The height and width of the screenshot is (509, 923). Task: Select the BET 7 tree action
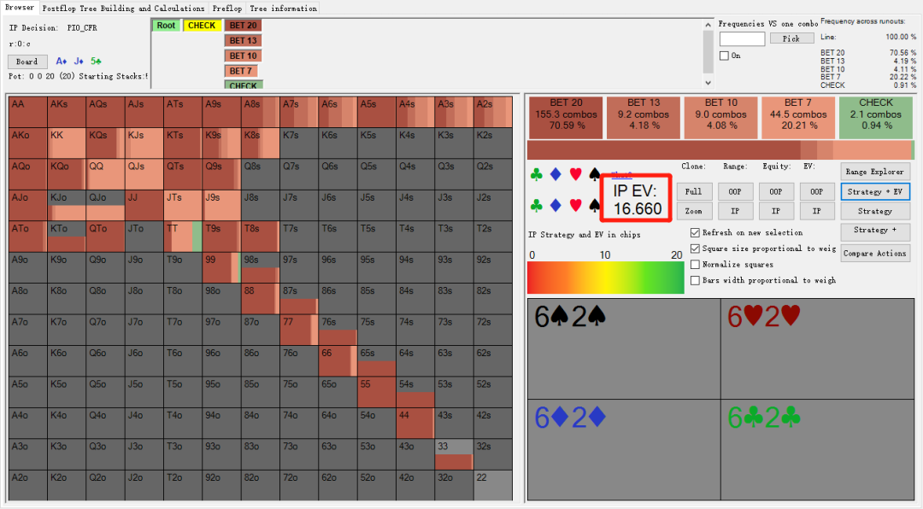241,71
